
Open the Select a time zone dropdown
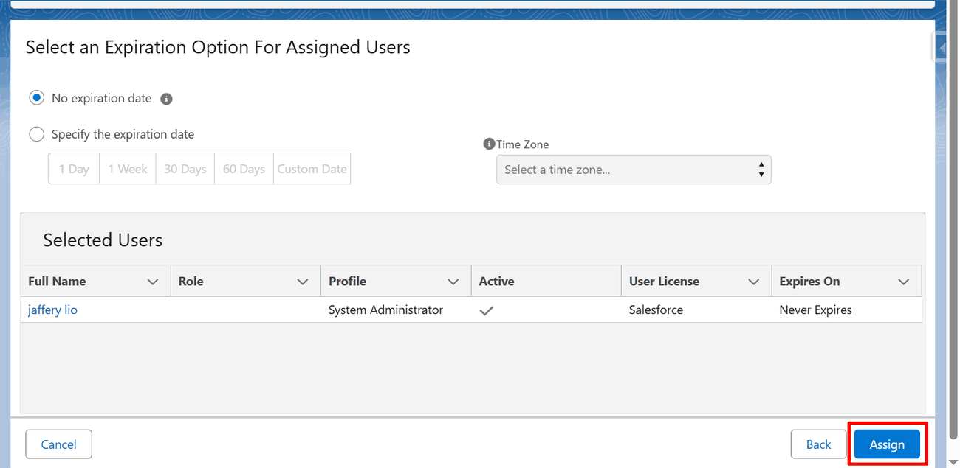pos(634,170)
